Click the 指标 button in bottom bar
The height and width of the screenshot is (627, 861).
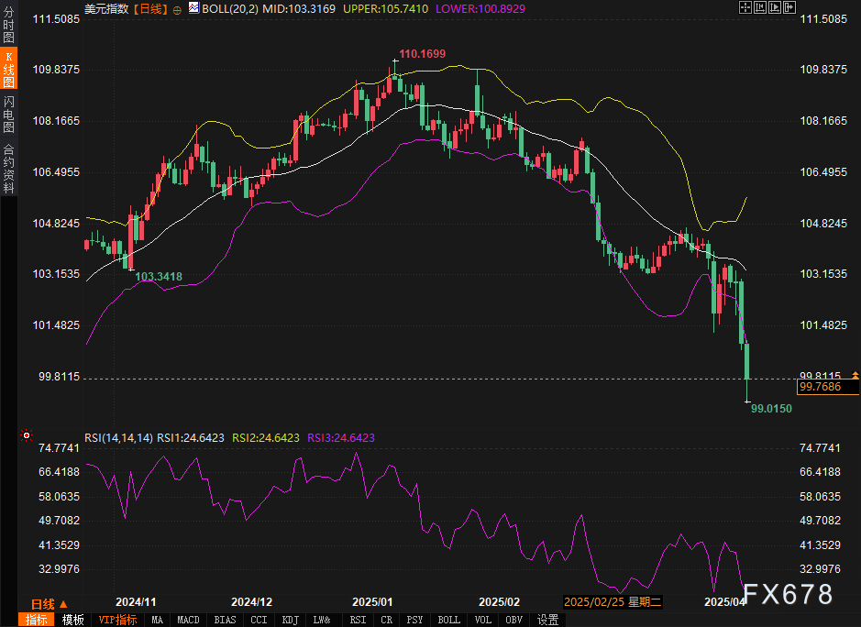37,620
